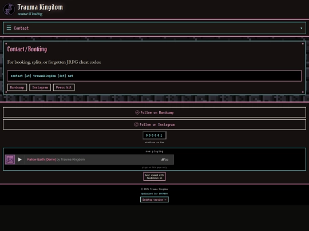This screenshot has width=309, height=231.
Task: Click the 000001 visitor counter
Action: tap(154, 135)
